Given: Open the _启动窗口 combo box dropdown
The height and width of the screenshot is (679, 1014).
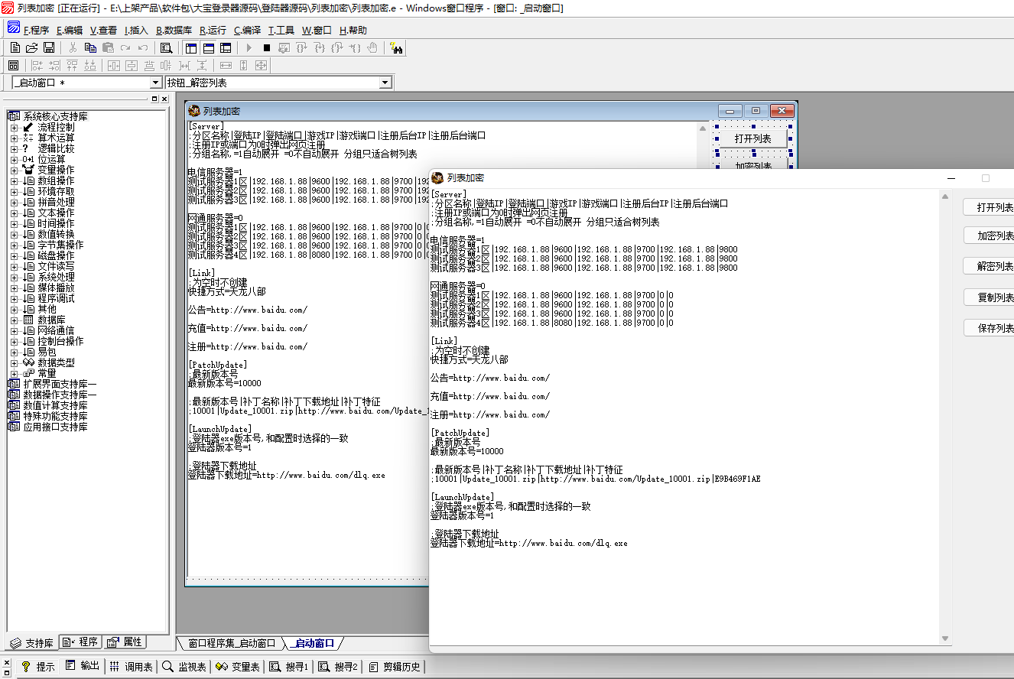Looking at the screenshot, I should (155, 83).
